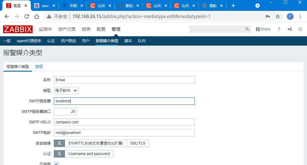Open the 类型 dropdown showing 电子邮件
The width and height of the screenshot is (307, 165).
pyautogui.click(x=66, y=91)
